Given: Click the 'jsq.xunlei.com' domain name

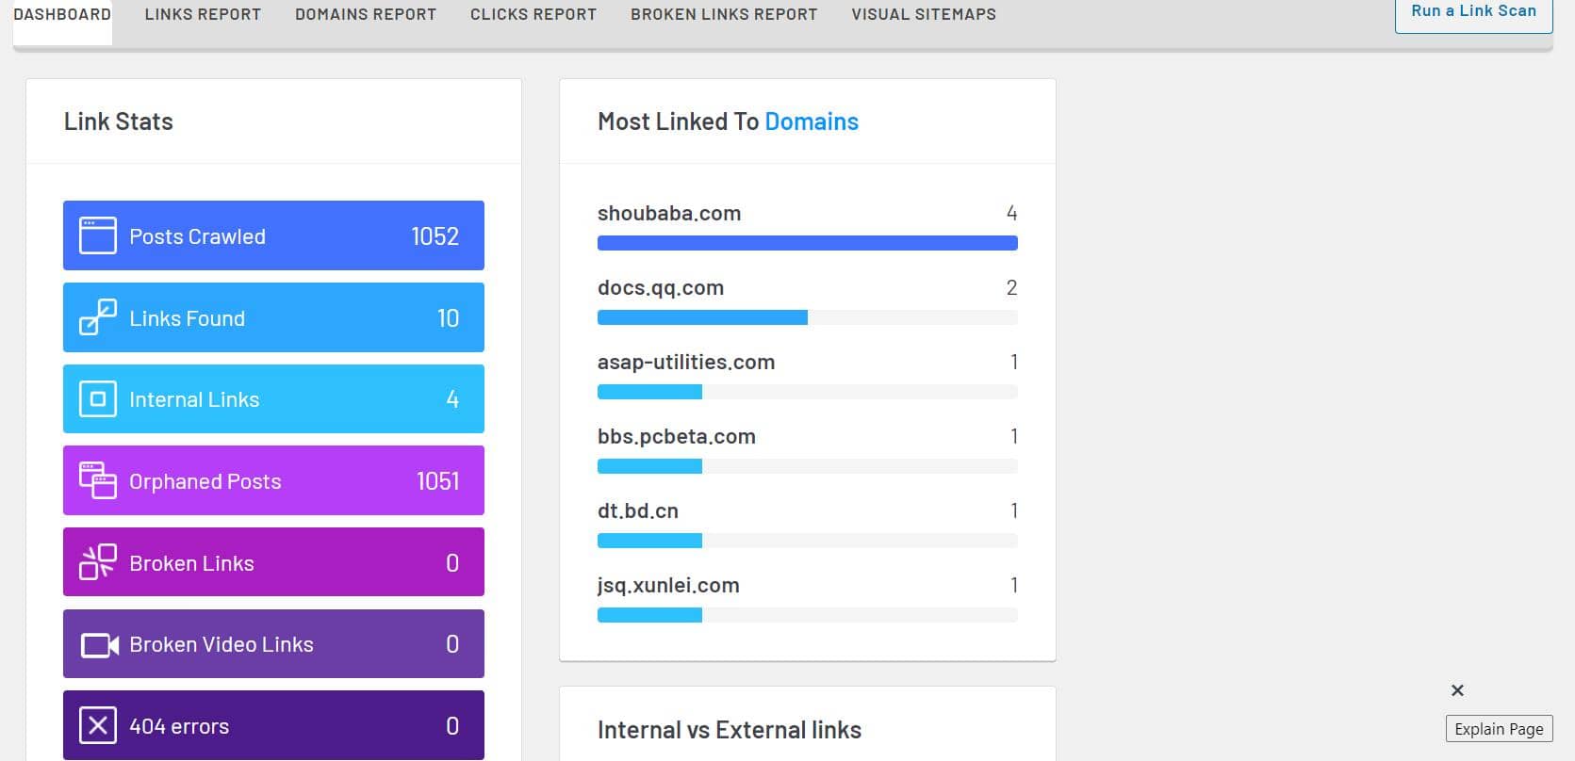Looking at the screenshot, I should (x=668, y=585).
